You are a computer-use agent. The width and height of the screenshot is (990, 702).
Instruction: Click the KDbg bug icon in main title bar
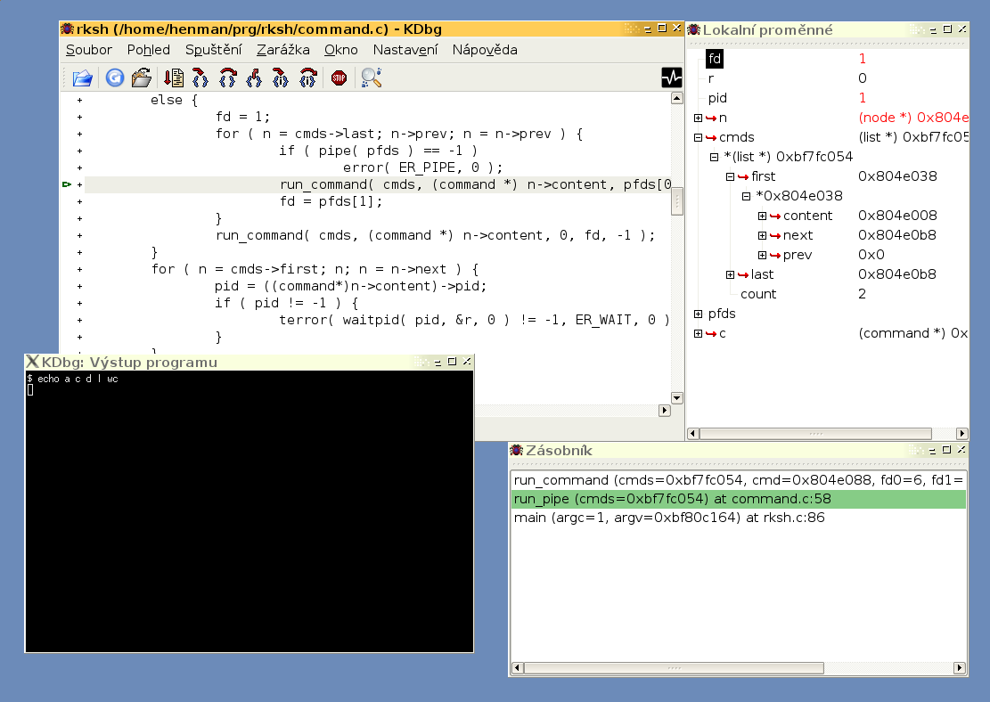67,29
